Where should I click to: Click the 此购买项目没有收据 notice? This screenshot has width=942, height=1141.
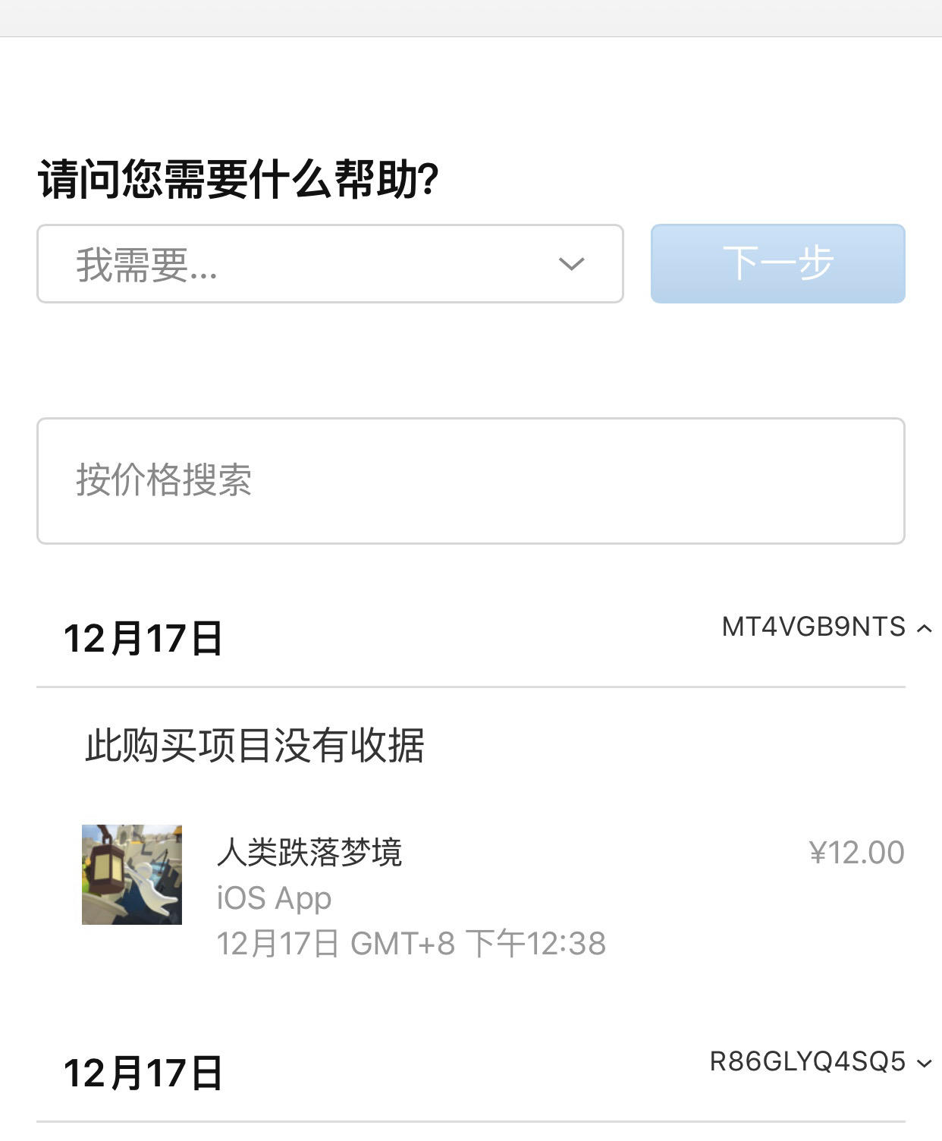[255, 745]
